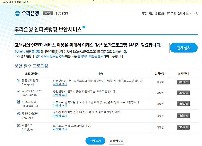Click the 프로그램명 column header
This screenshot has width=202, height=146.
32,74
